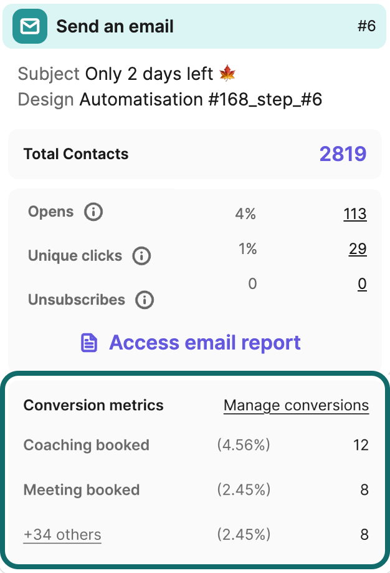
Task: Expand the +34 others conversions list
Action: pyautogui.click(x=62, y=534)
